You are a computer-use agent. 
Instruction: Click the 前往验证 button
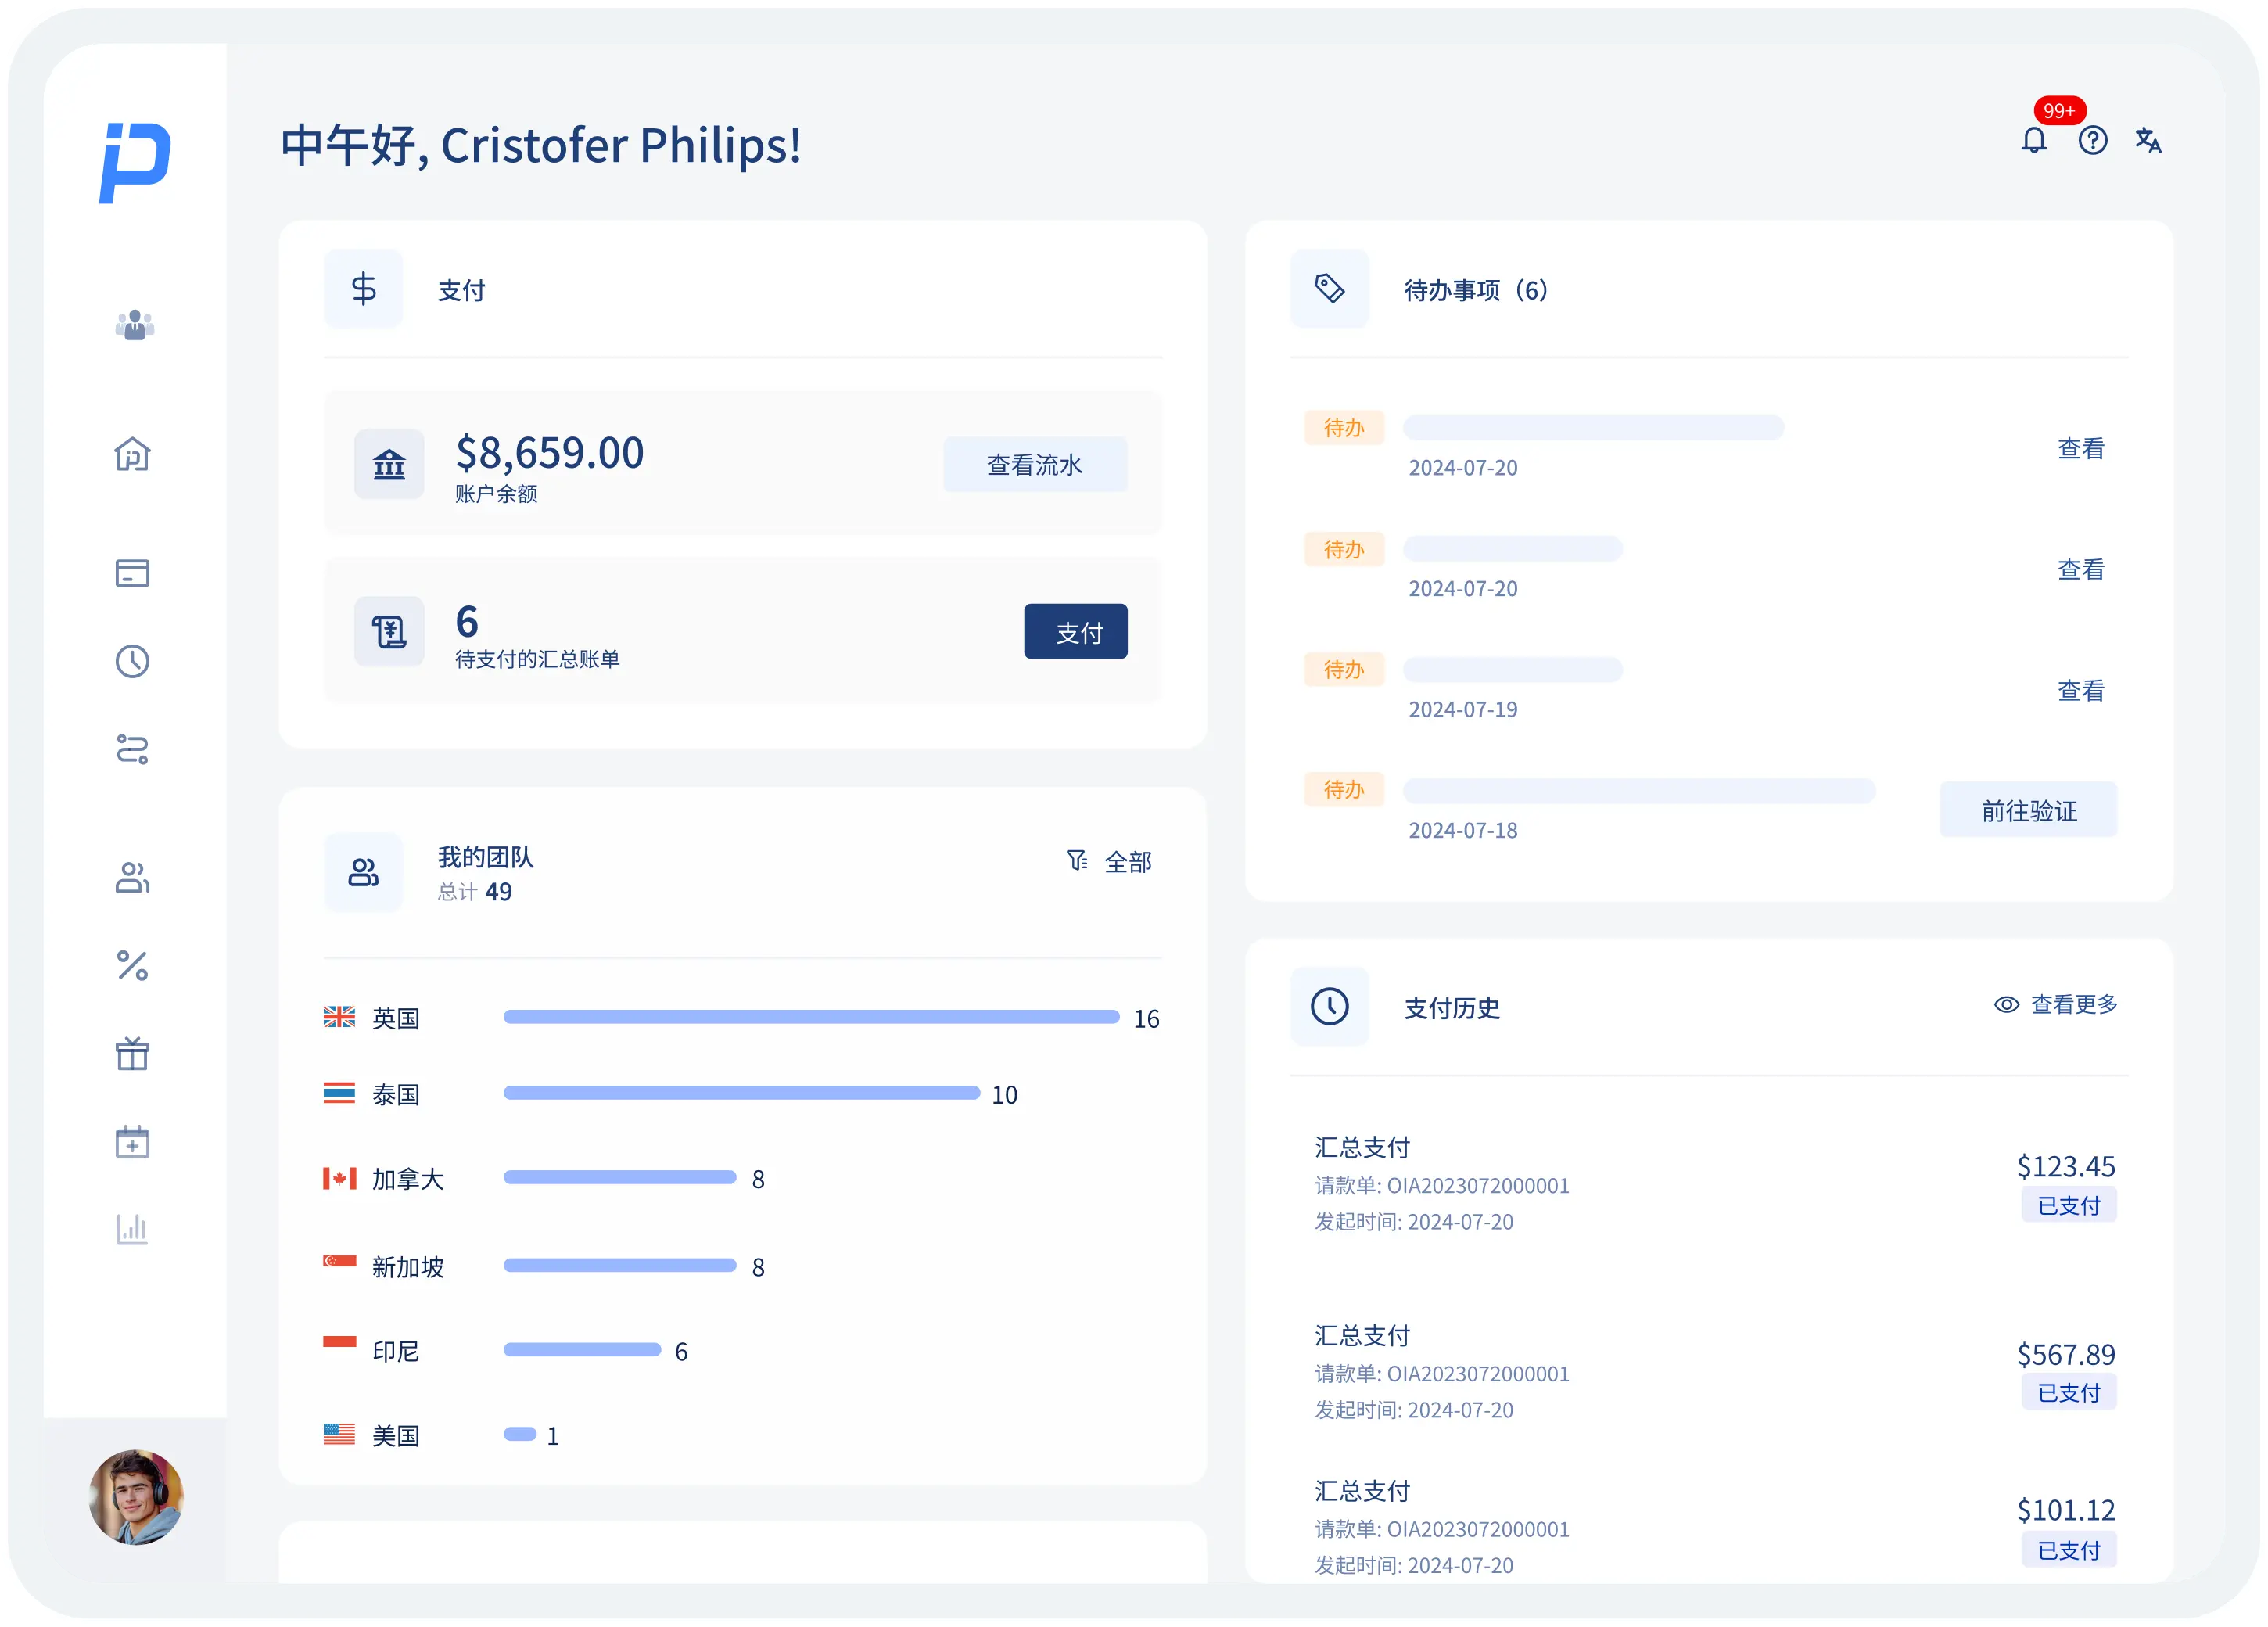click(2028, 810)
